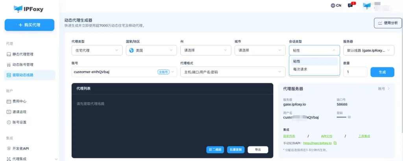Copy the manual rotation API link

click(x=335, y=143)
